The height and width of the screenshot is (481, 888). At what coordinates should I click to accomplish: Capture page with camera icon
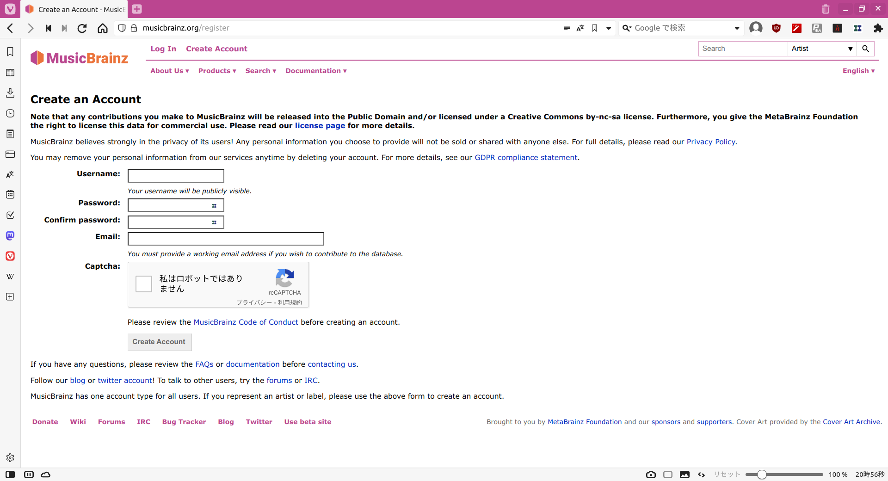651,475
